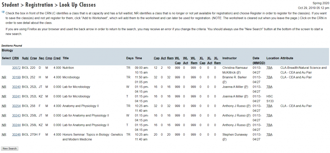
Task: Click the TBA location for Honors Seminar
Action: point(269,135)
